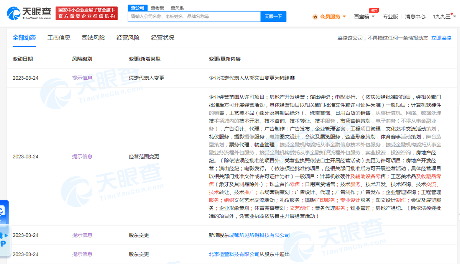Switch to the 查老板 search tab
The height and width of the screenshot is (264, 460).
tap(158, 7)
